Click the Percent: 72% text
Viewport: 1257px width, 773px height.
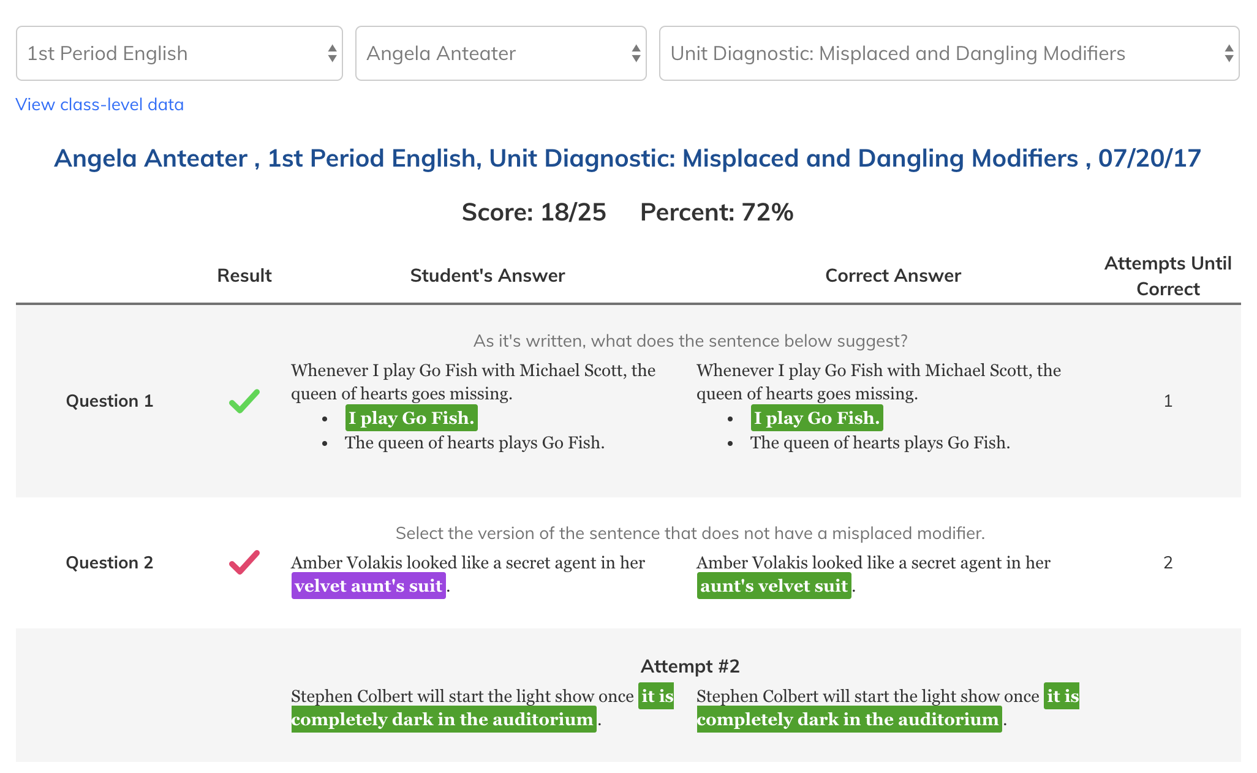coord(717,212)
